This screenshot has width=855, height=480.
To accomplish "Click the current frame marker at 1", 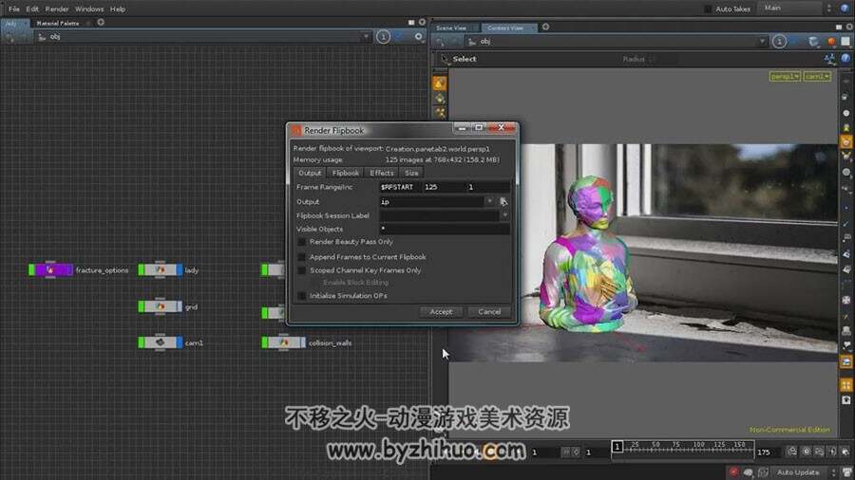I will [617, 447].
